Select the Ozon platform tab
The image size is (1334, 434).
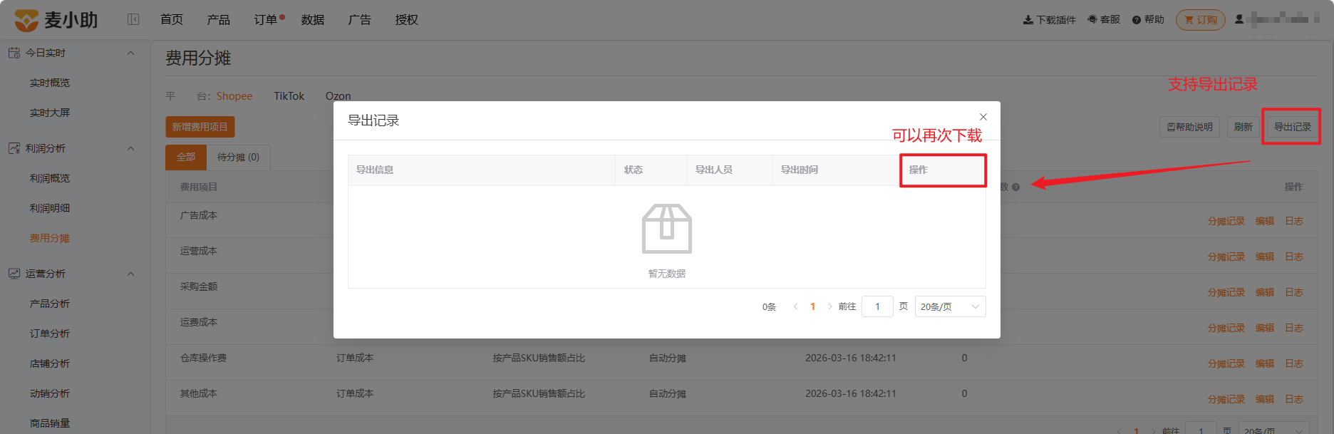[338, 96]
